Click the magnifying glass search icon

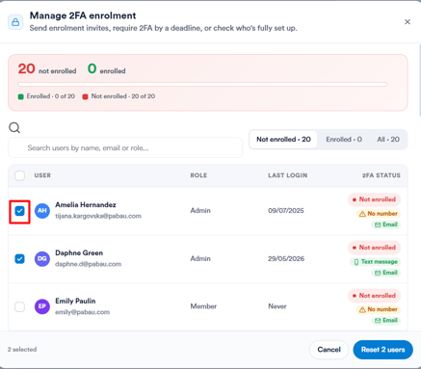click(x=14, y=127)
